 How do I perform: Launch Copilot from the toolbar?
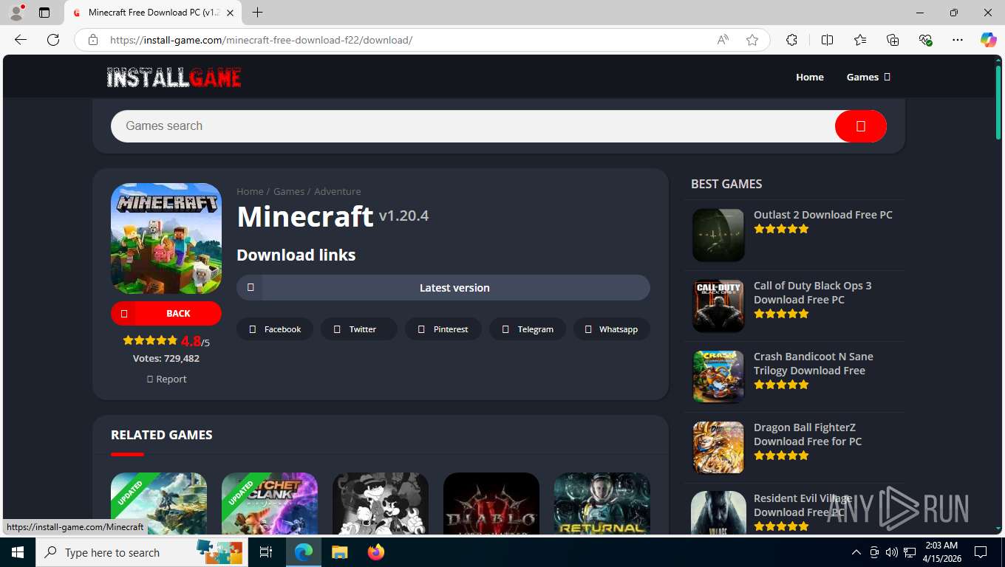click(x=988, y=40)
